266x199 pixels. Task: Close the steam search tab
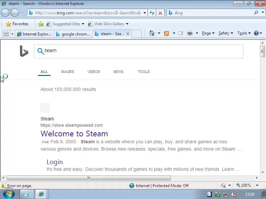128,34
